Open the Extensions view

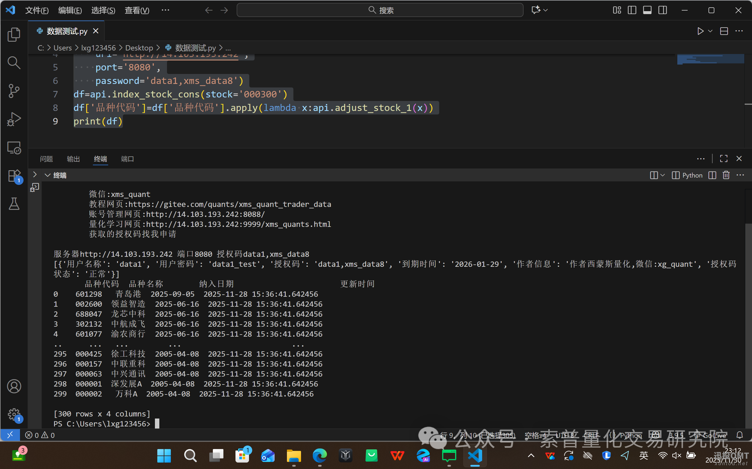(x=14, y=176)
